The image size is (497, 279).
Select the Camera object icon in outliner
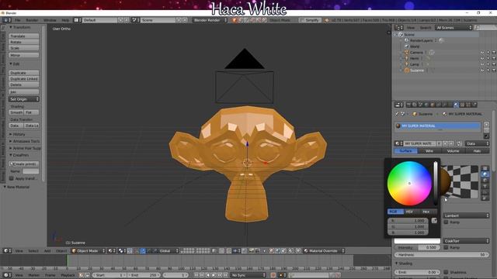pyautogui.click(x=406, y=53)
